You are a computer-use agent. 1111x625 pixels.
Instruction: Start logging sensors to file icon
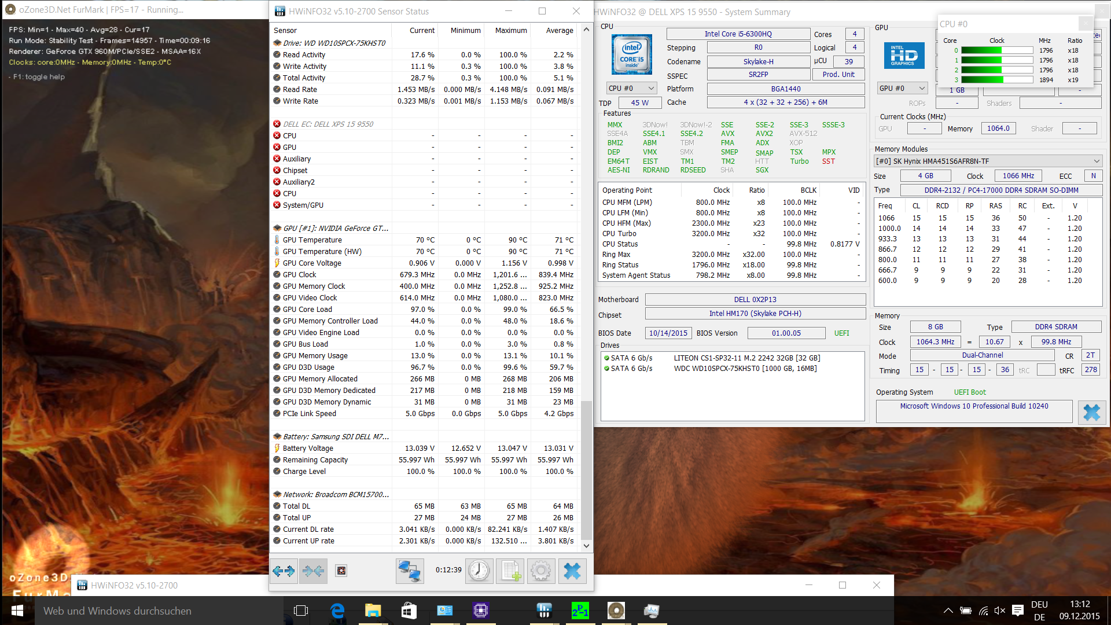point(510,571)
